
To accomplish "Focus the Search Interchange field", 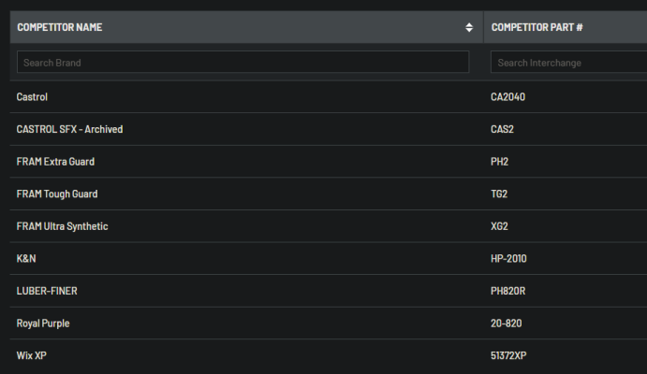I will [x=568, y=63].
